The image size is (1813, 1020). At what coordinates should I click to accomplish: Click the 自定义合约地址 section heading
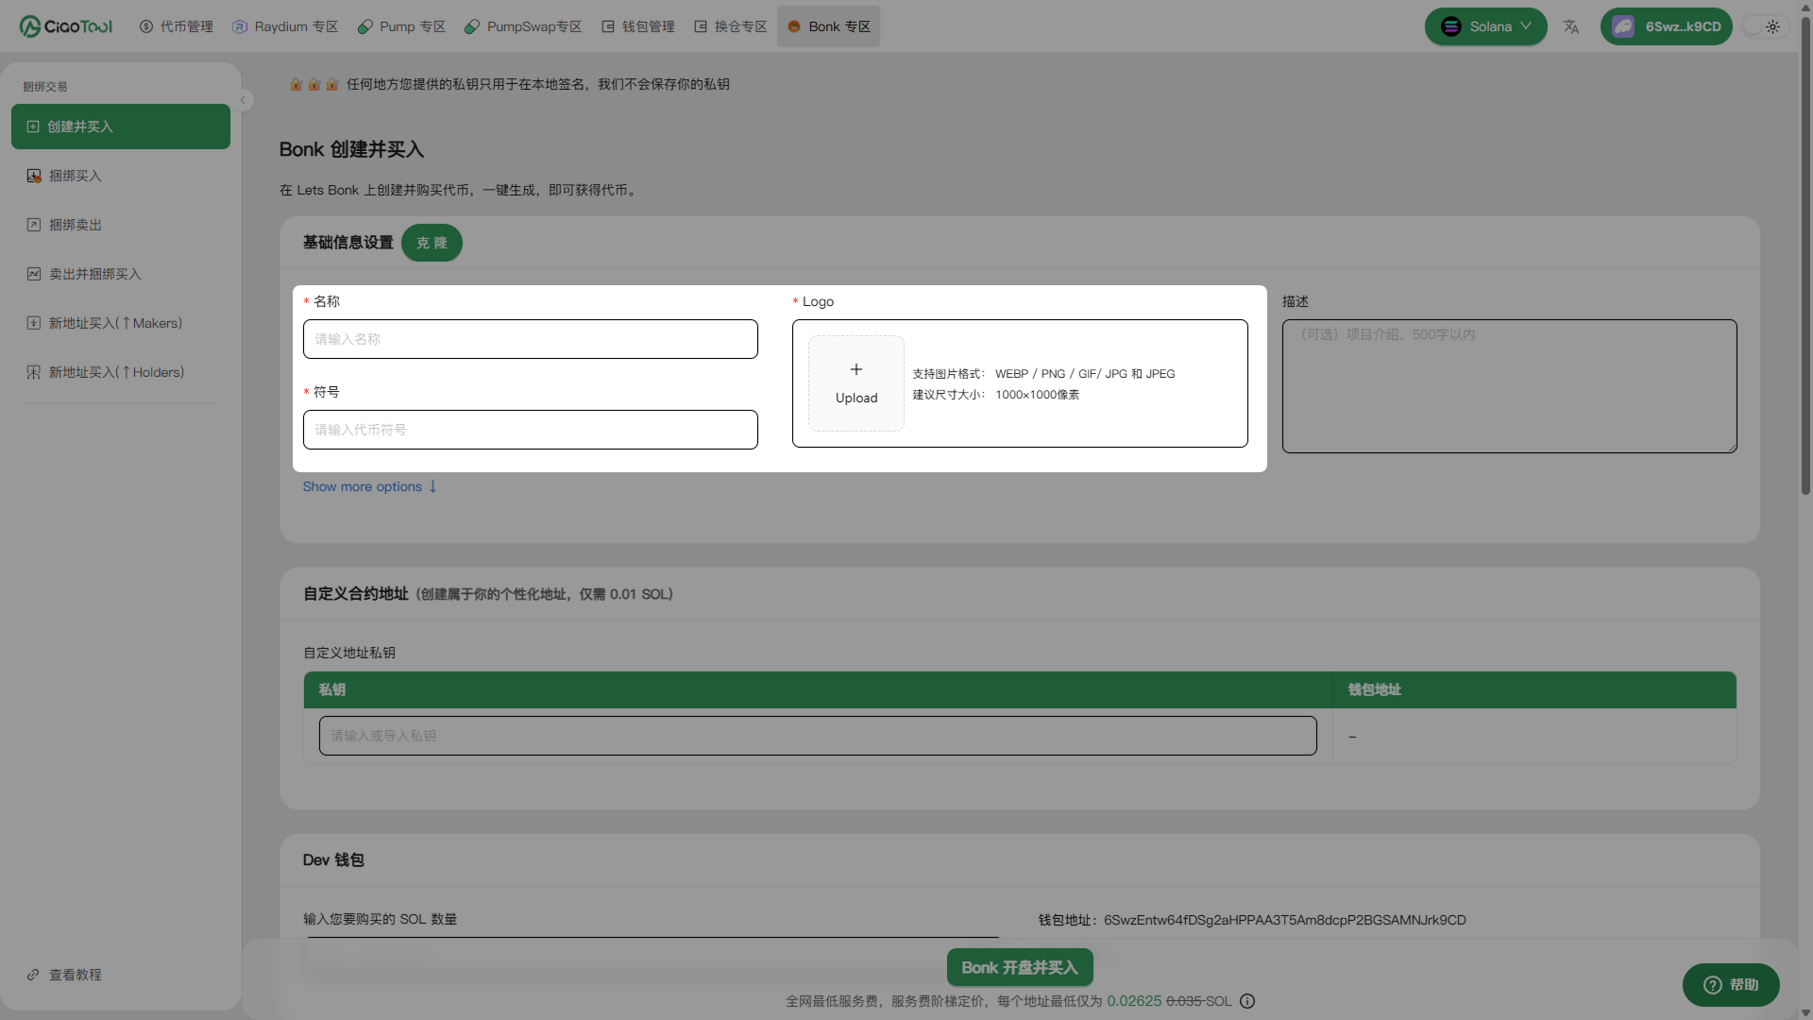(x=356, y=594)
